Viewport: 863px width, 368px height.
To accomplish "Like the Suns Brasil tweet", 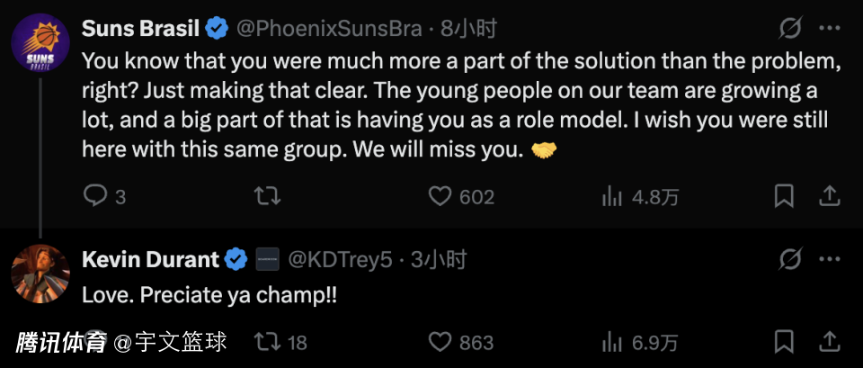I will [439, 195].
